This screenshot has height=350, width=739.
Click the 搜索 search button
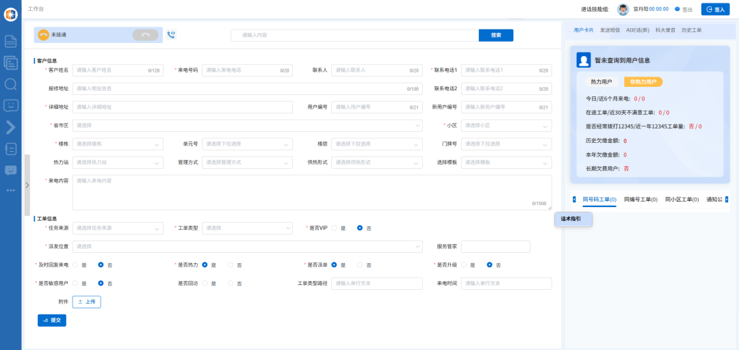pyautogui.click(x=495, y=35)
